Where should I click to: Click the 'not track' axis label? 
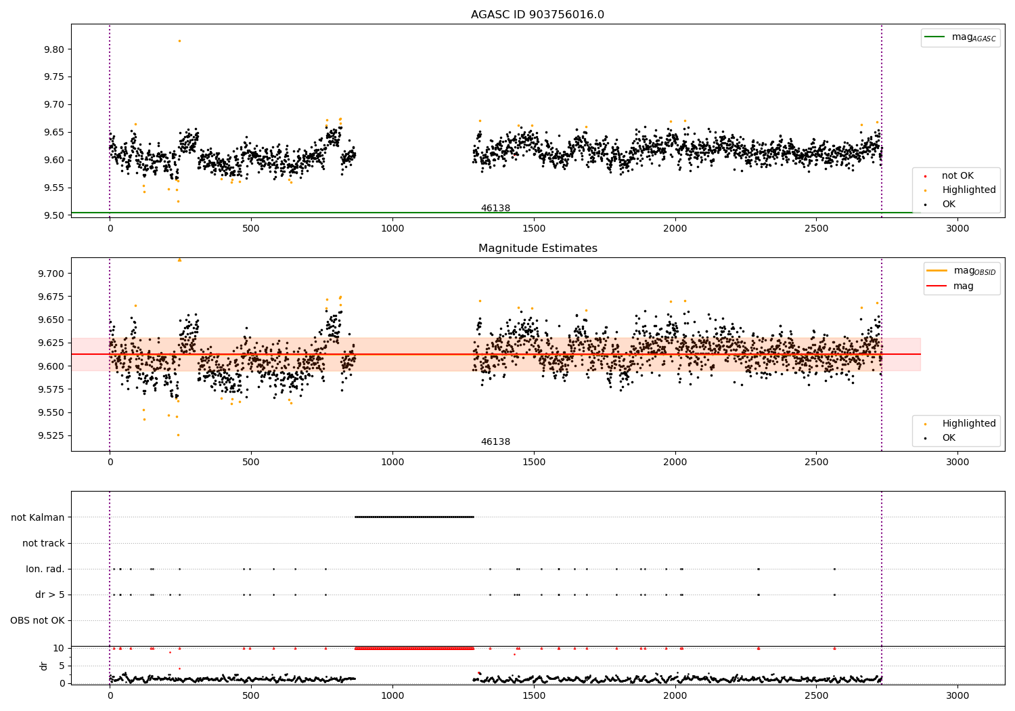[x=43, y=543]
